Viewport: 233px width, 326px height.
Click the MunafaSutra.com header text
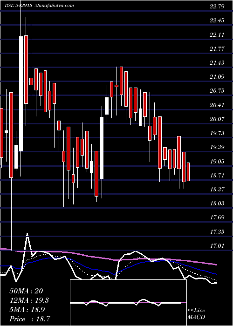(55, 6)
